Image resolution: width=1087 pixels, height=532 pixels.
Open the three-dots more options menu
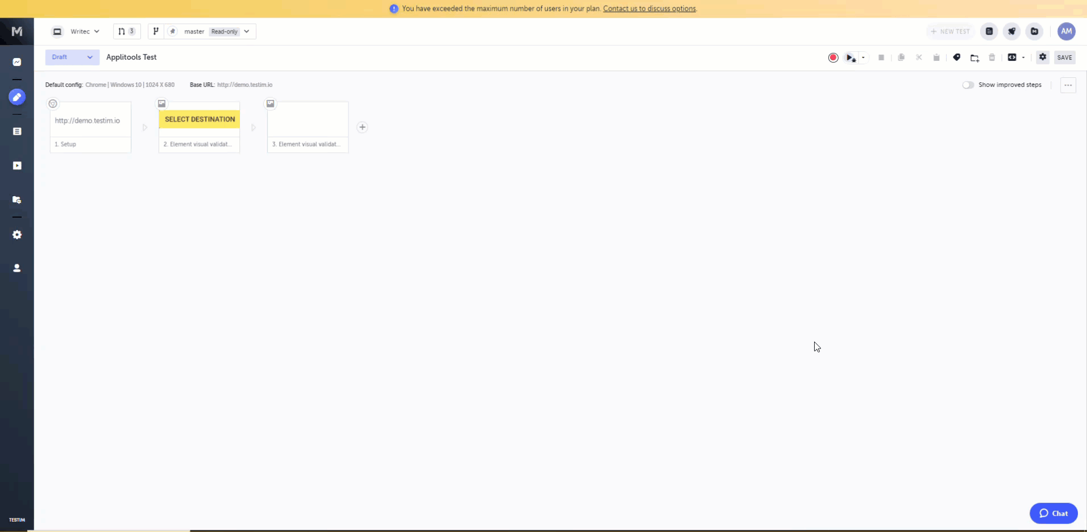click(x=1068, y=85)
